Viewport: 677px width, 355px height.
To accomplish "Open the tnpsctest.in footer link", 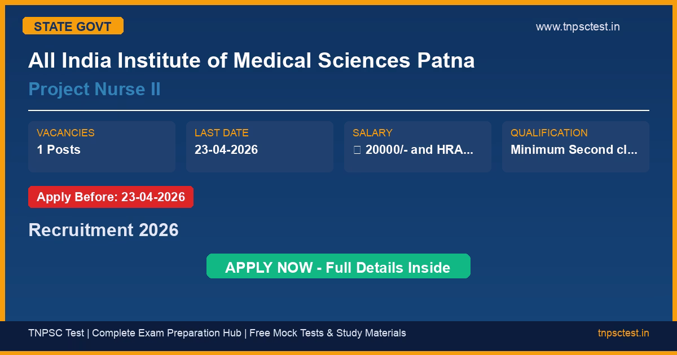I will 623,333.
